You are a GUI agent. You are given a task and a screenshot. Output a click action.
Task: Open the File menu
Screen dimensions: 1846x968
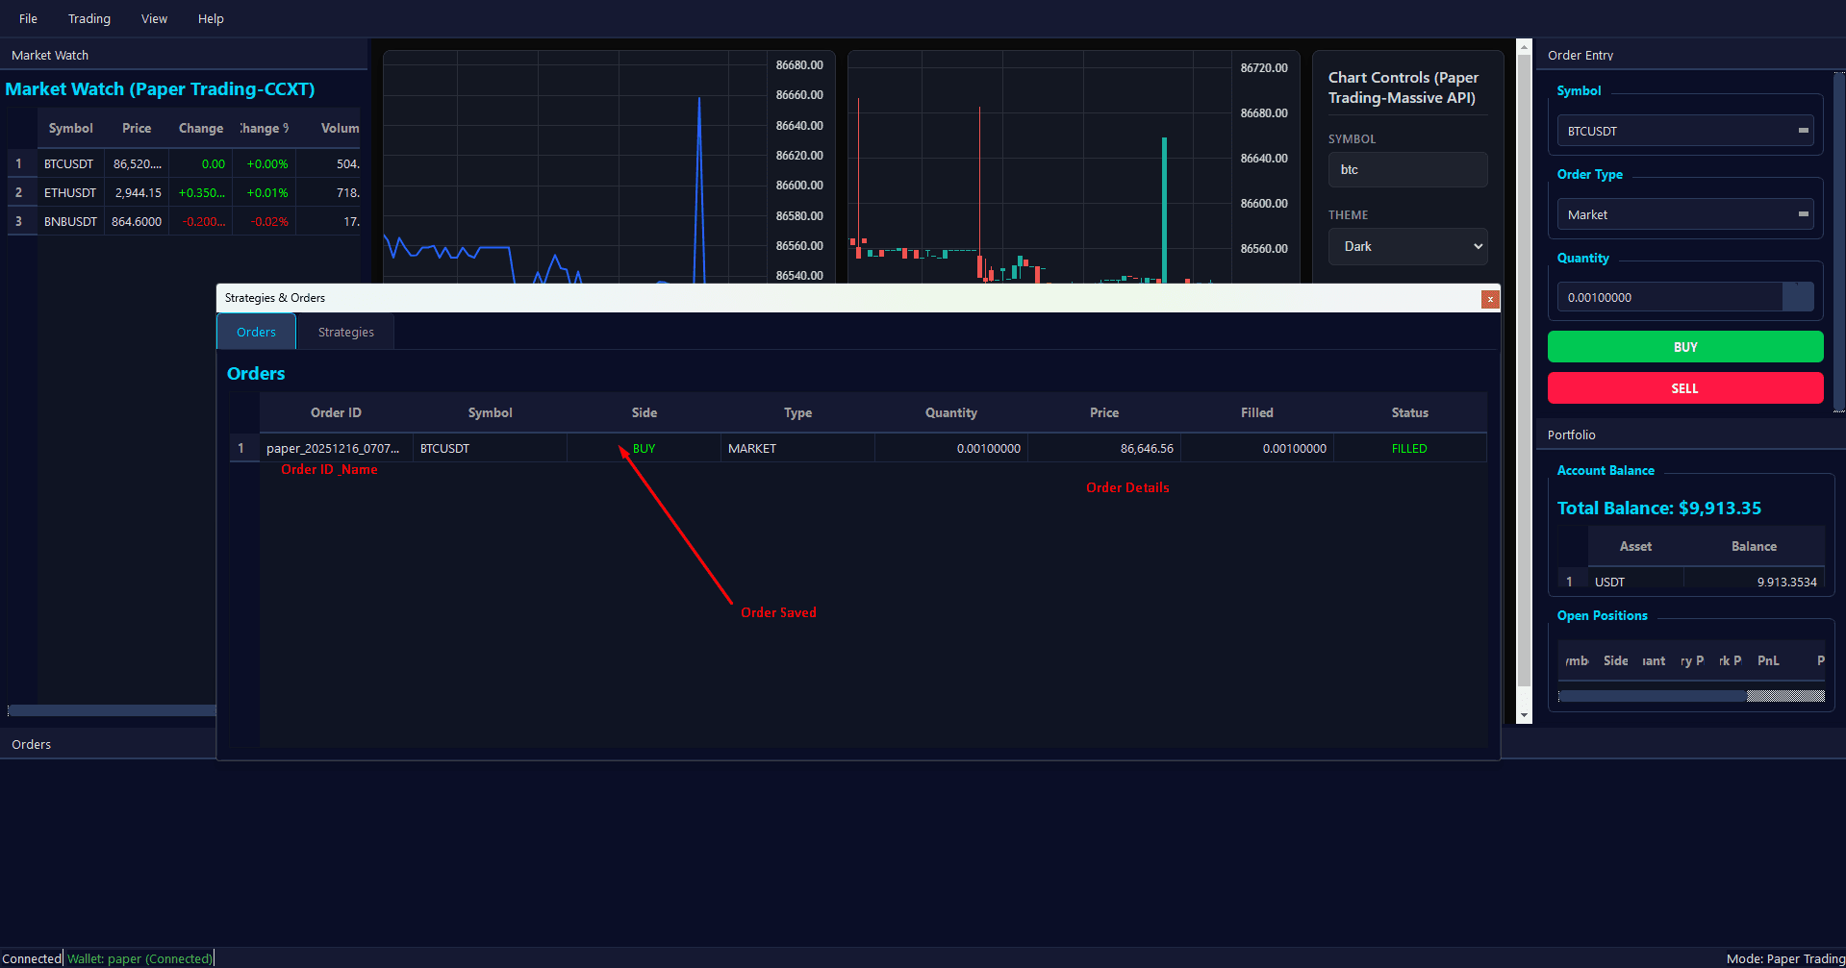[28, 18]
